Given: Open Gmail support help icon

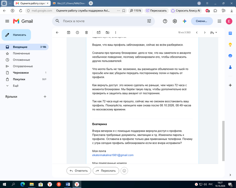Looking at the screenshot, I should [165, 21].
